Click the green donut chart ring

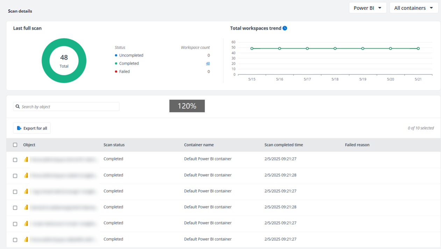pos(64,42)
